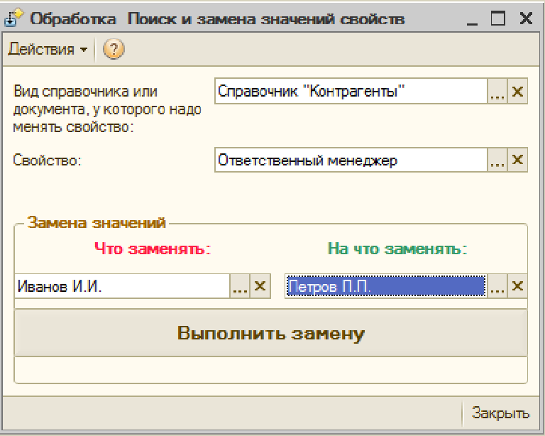The image size is (545, 436).
Task: Open the picker (…) for the Ответственный менеджер field
Action: pos(497,160)
